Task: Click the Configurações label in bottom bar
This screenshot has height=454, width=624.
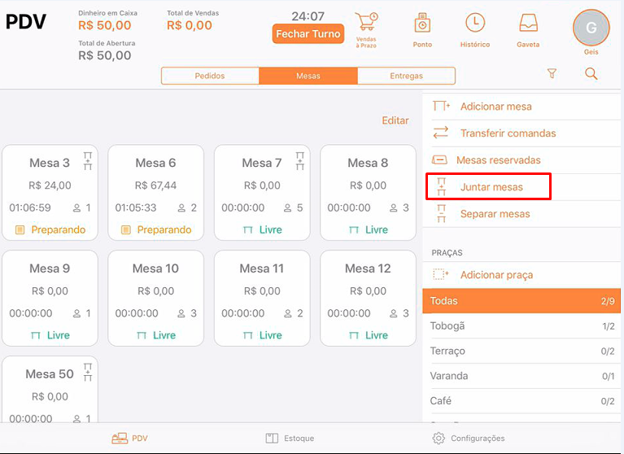Action: [478, 438]
